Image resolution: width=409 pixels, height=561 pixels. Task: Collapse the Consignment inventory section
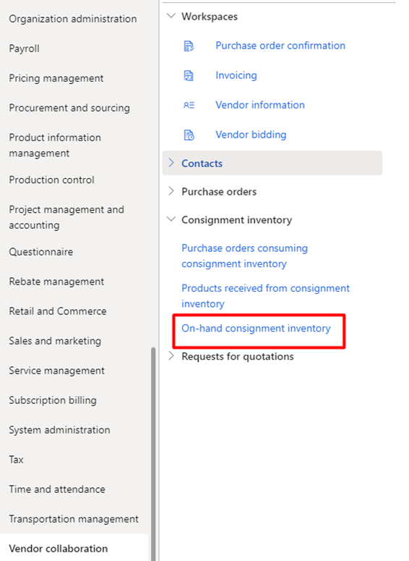171,219
